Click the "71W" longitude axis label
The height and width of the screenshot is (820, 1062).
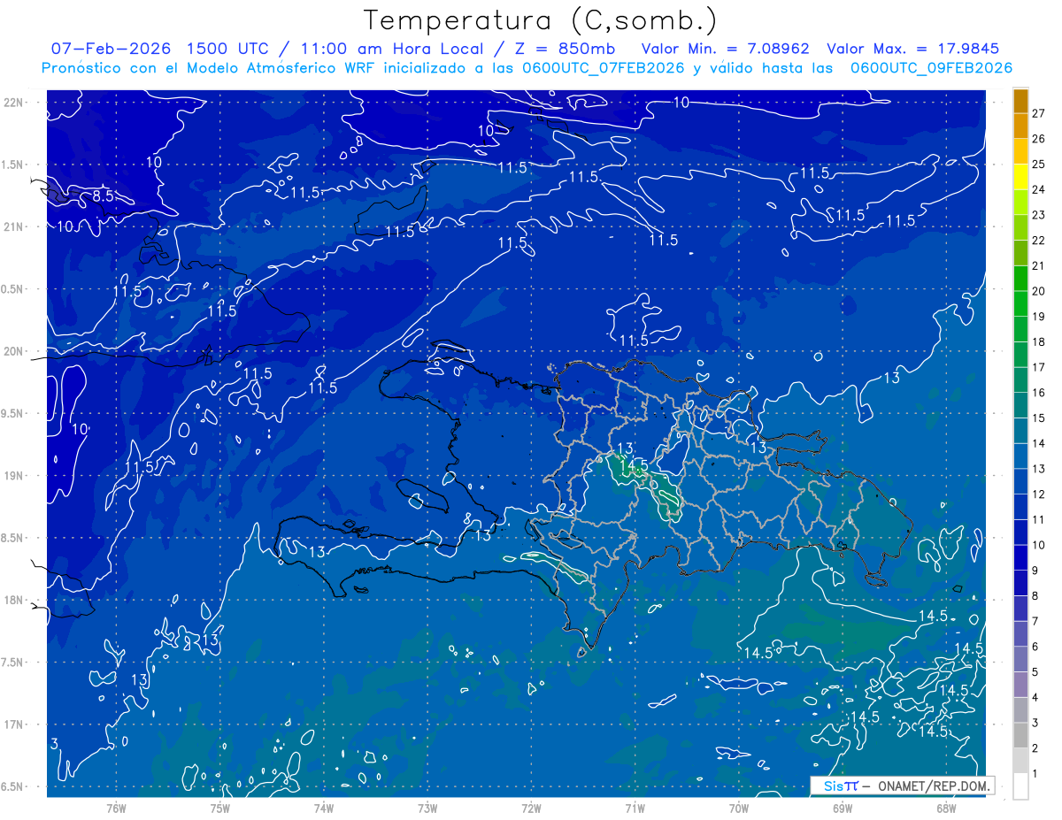click(635, 808)
